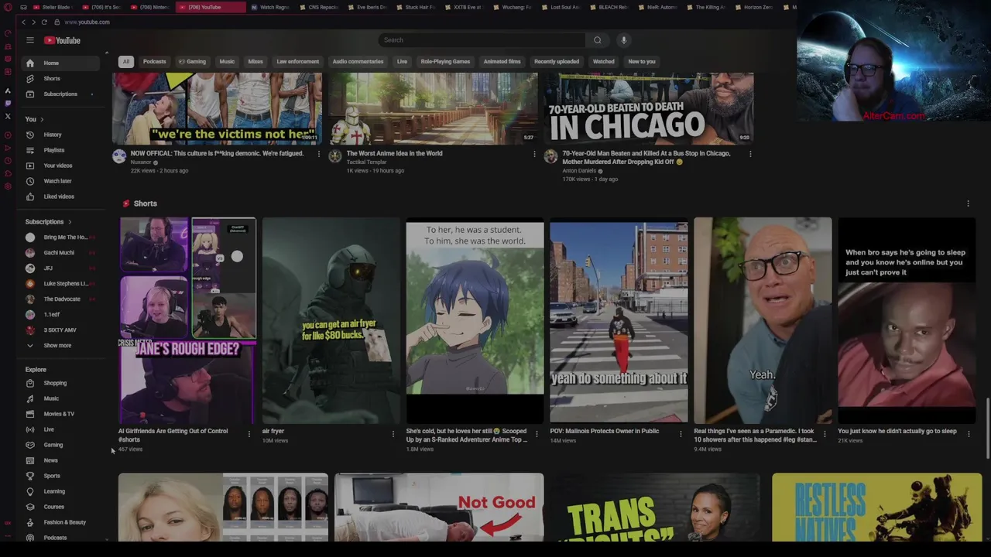Open Watch later in the sidebar

tap(62, 181)
